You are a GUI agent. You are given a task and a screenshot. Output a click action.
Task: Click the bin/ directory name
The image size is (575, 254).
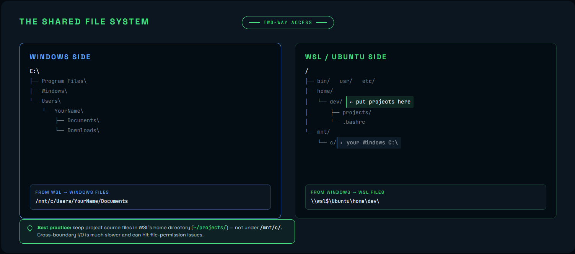[x=323, y=81]
